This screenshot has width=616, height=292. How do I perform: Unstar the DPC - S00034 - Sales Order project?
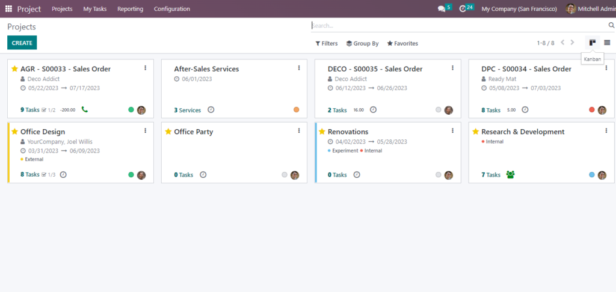click(x=475, y=69)
